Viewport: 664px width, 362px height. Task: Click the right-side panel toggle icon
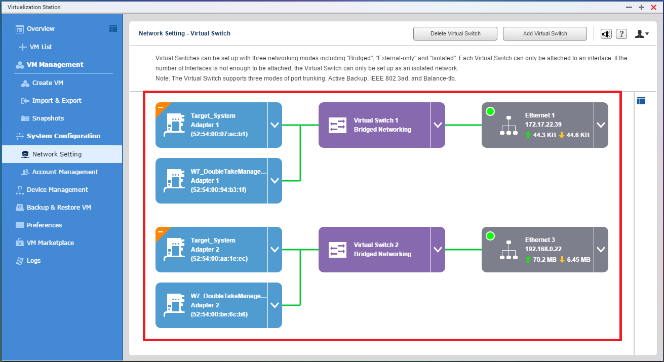(641, 101)
